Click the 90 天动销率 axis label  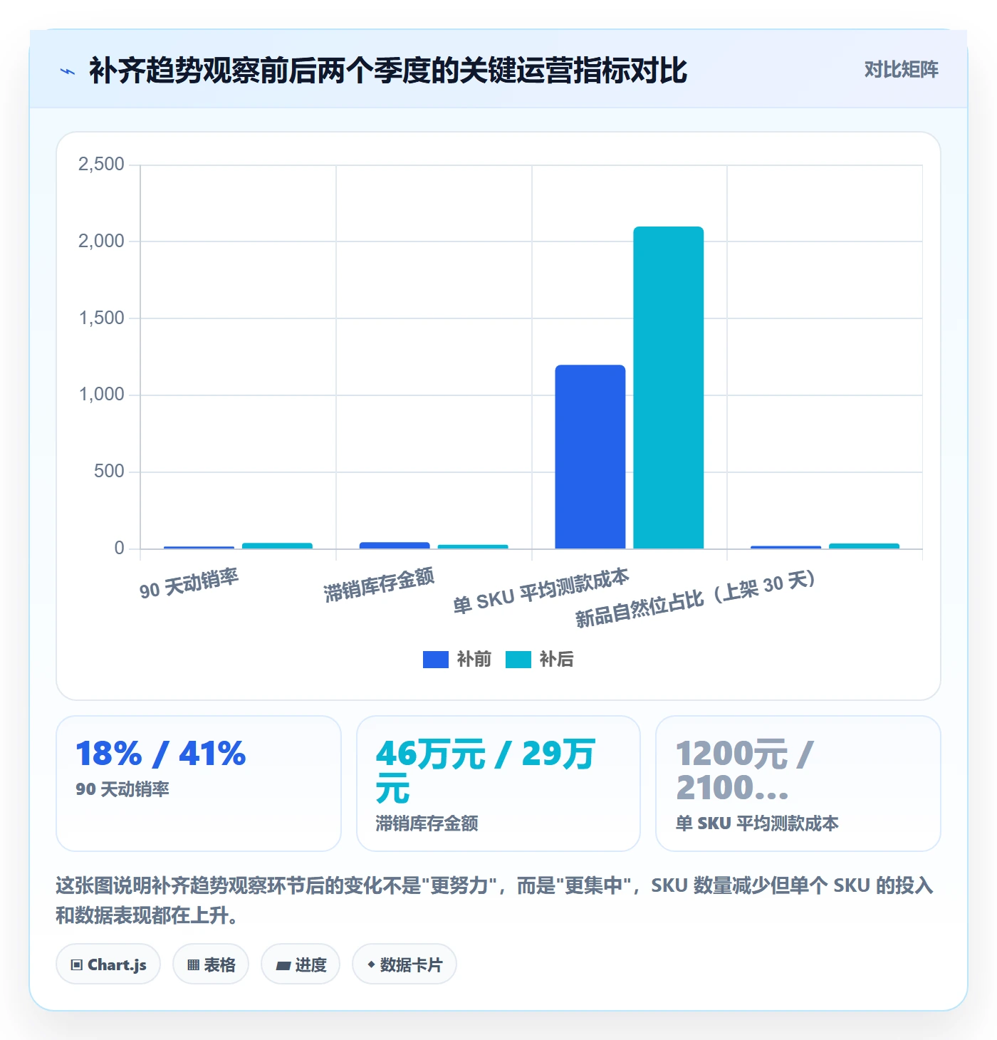[189, 584]
